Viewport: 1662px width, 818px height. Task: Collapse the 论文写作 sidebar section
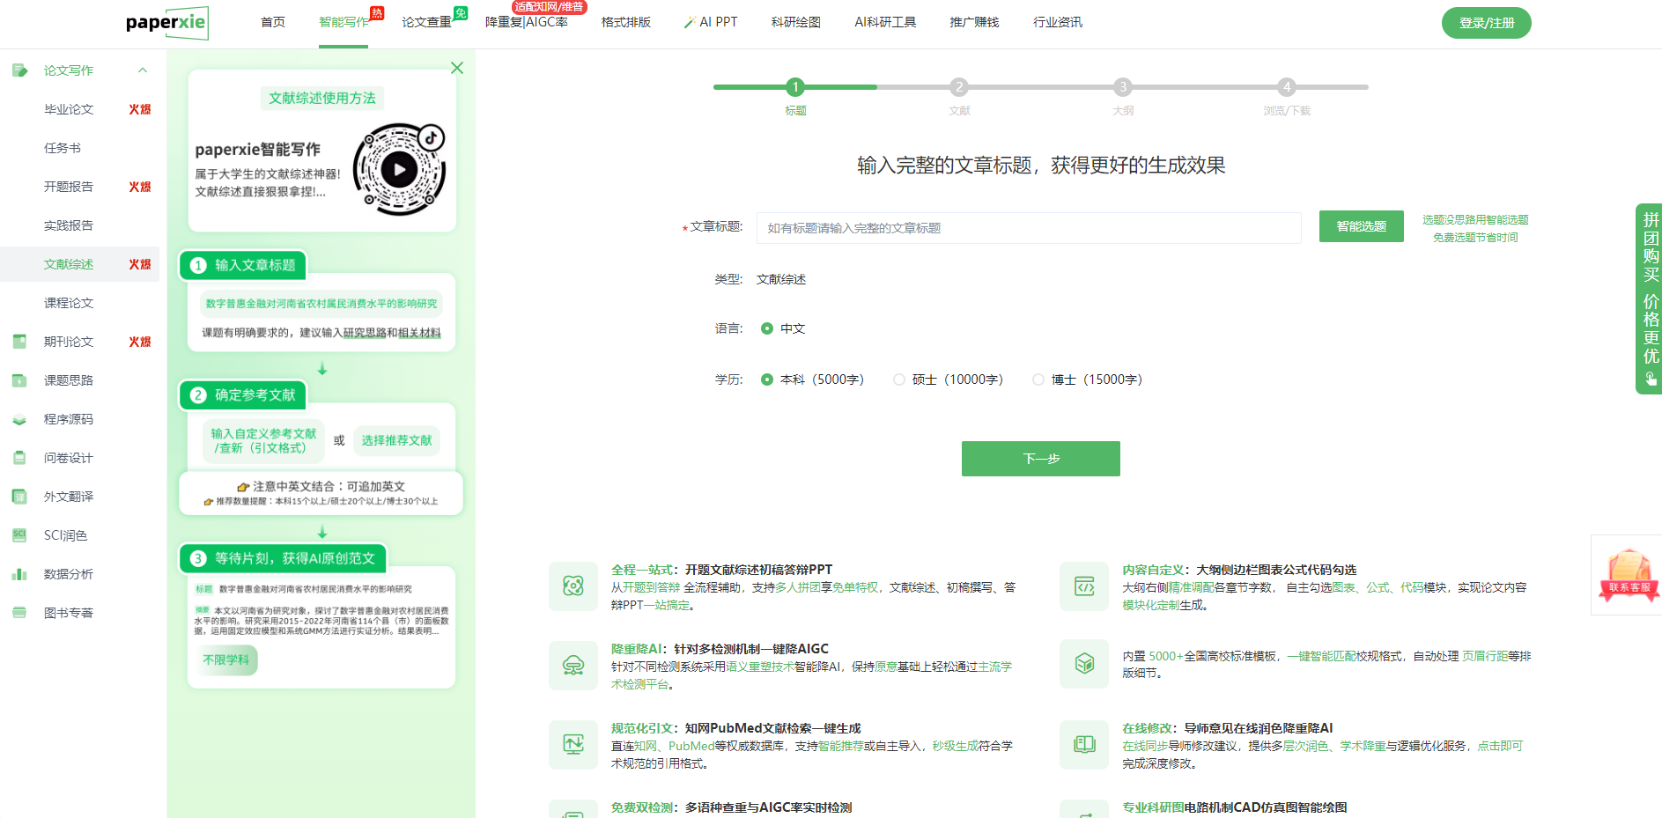pyautogui.click(x=143, y=70)
